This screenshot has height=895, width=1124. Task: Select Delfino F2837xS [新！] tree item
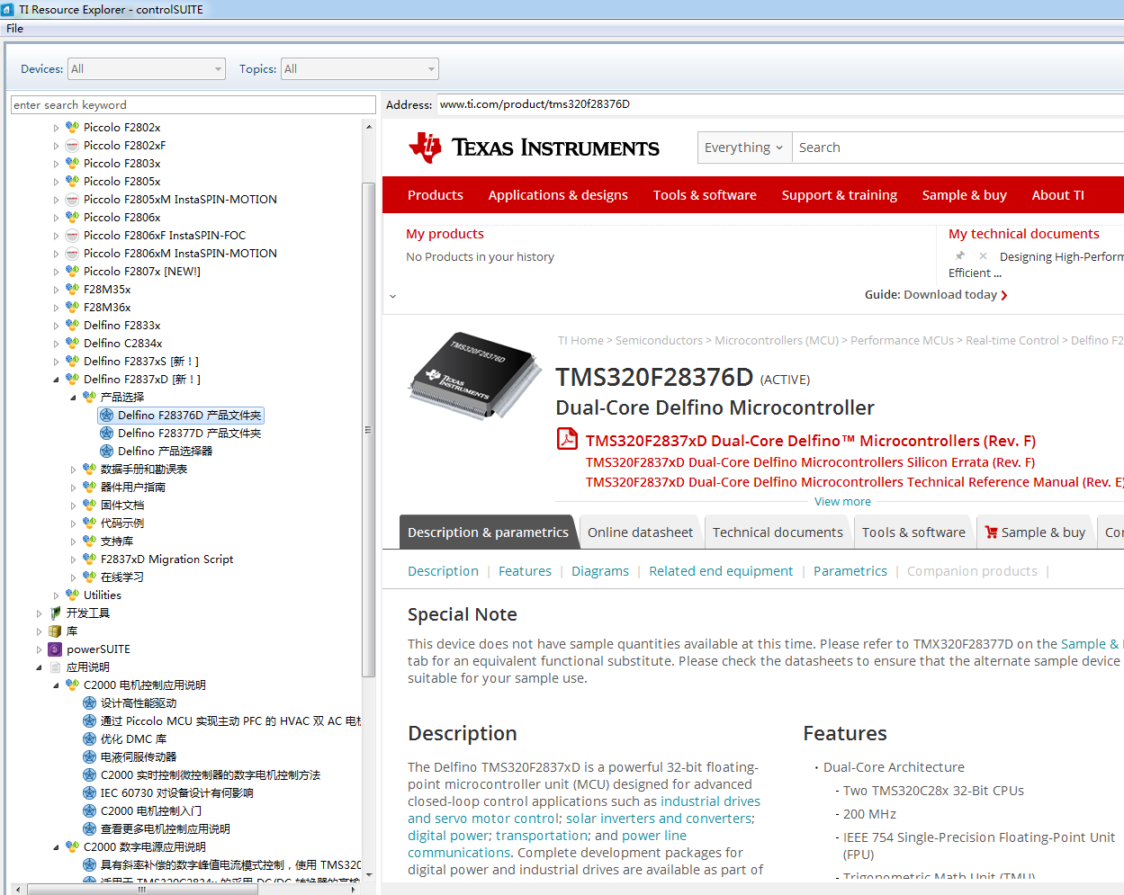click(x=141, y=362)
